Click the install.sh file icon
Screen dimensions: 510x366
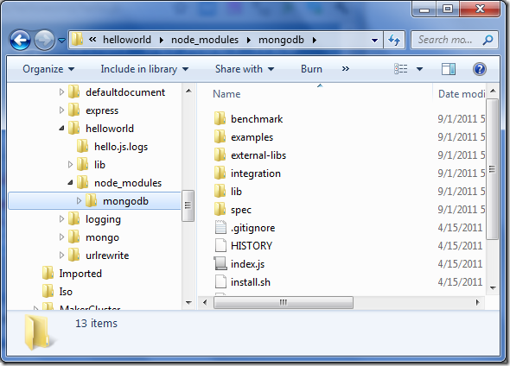point(220,282)
